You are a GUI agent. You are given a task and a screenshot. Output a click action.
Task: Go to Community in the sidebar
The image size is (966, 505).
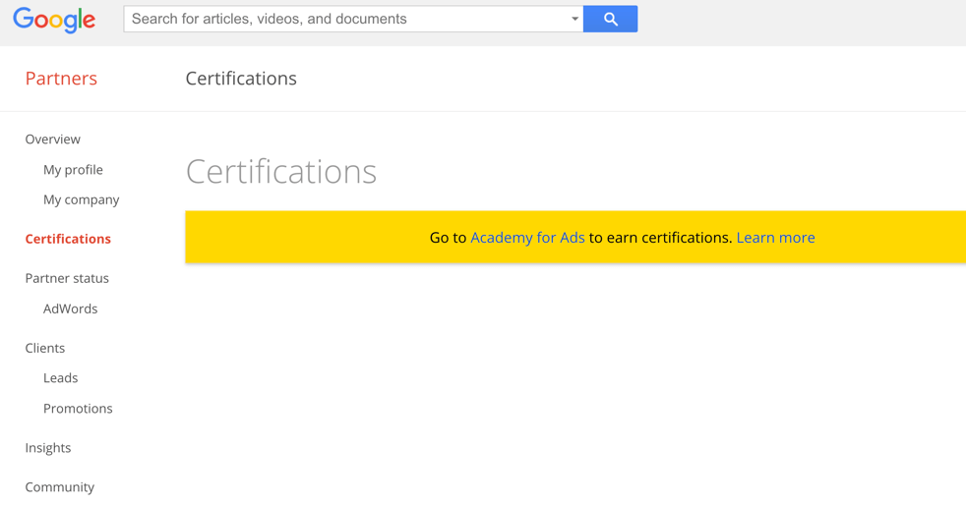click(x=59, y=487)
